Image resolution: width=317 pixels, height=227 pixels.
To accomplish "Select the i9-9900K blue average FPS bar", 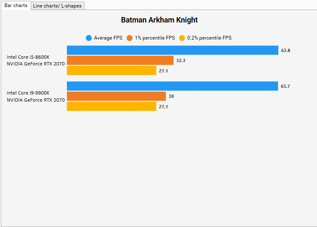I will point(173,86).
